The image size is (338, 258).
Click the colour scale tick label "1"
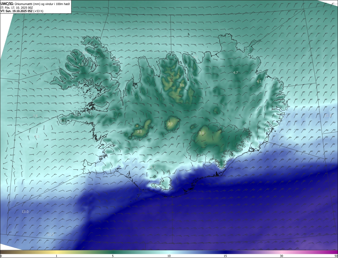[x=57, y=256]
